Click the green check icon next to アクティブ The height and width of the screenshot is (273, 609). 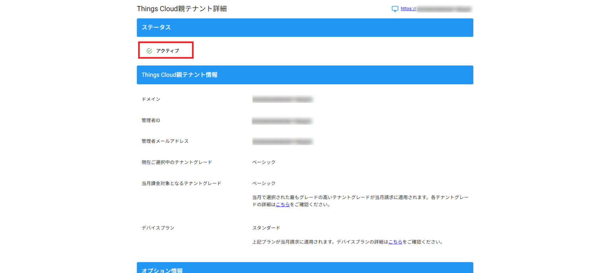click(149, 51)
